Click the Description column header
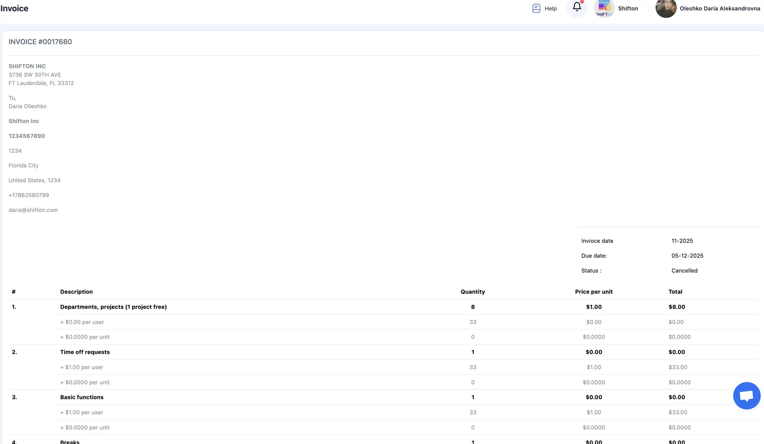Image resolution: width=764 pixels, height=444 pixels. click(76, 292)
